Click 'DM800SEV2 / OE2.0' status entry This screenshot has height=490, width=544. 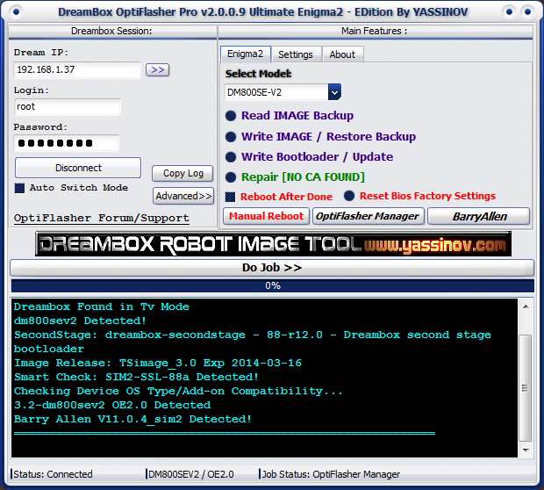(x=190, y=474)
